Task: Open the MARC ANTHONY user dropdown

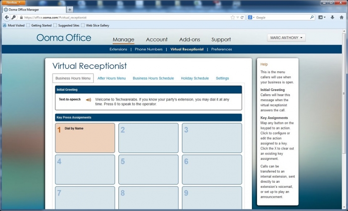Action: click(286, 38)
